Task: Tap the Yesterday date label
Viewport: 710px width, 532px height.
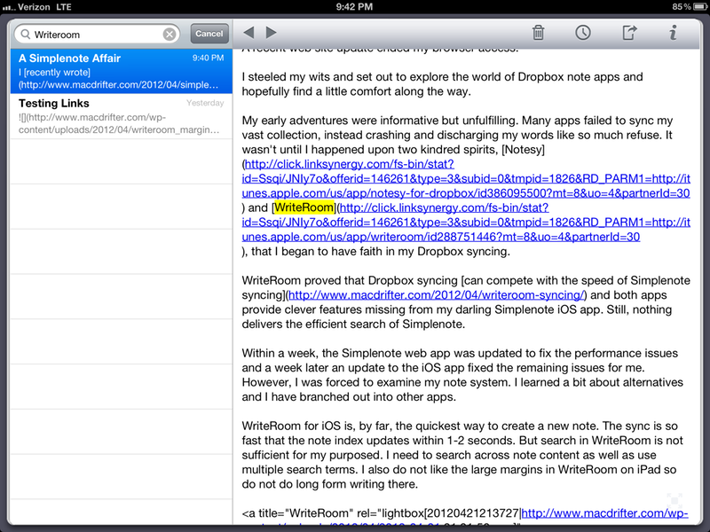Action: tap(205, 103)
